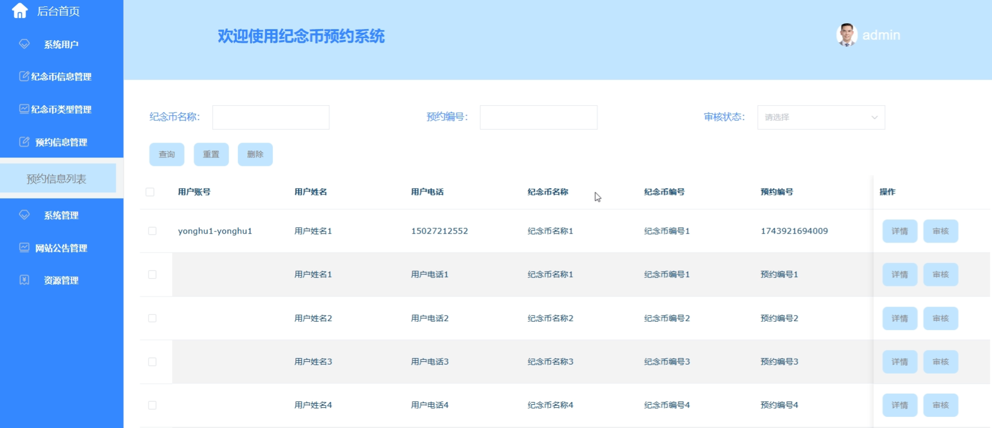
Task: Click the 纪念币编号 column header
Action: 664,192
